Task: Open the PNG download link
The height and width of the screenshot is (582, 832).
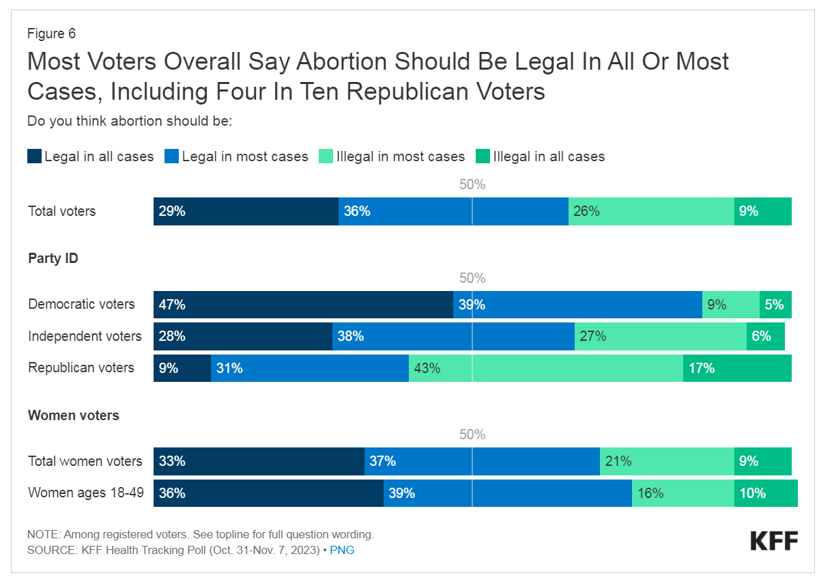Action: pos(342,550)
